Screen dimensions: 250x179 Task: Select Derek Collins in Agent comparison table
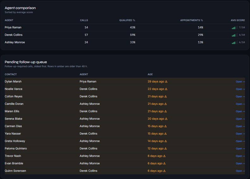pyautogui.click(x=14, y=35)
